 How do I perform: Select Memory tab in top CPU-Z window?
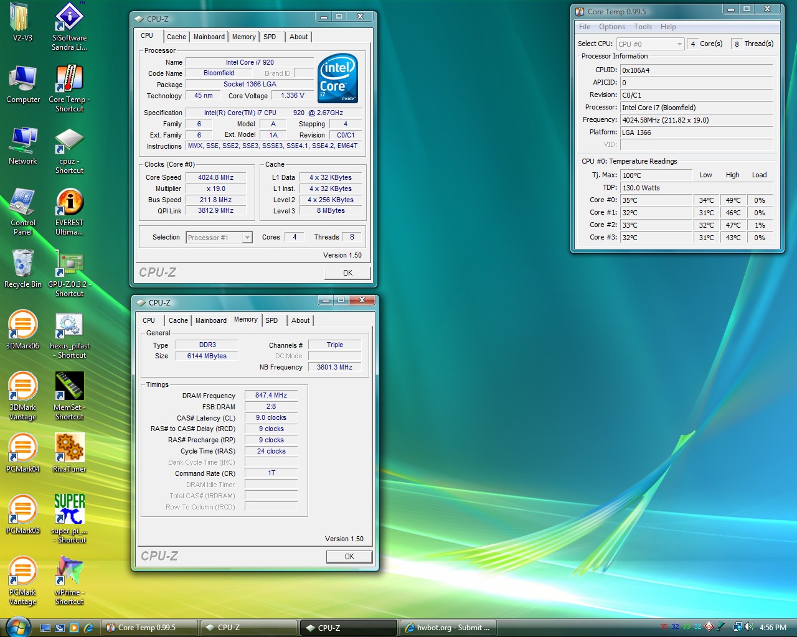243,37
